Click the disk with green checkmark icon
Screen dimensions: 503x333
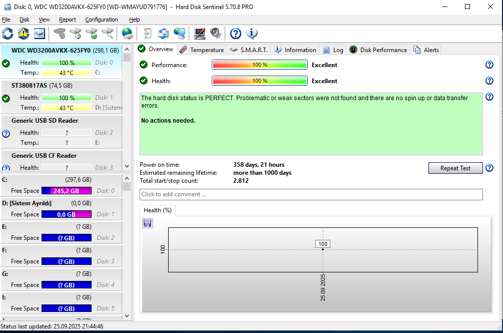coord(92,34)
